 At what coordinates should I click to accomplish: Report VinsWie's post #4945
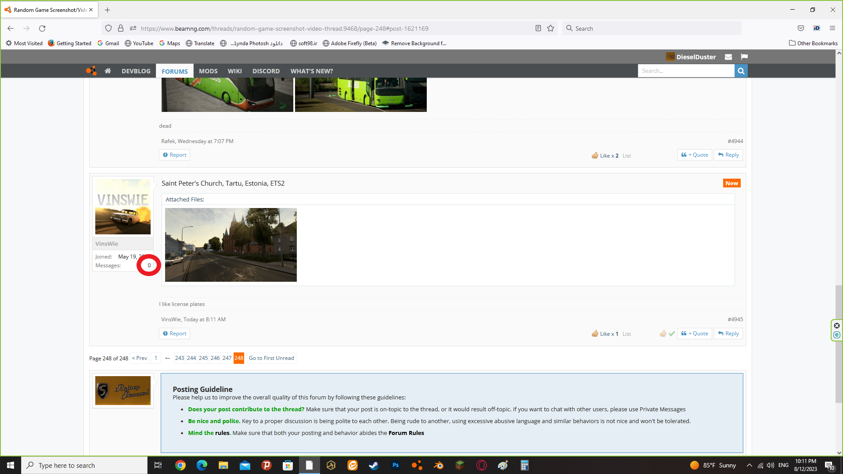point(174,334)
